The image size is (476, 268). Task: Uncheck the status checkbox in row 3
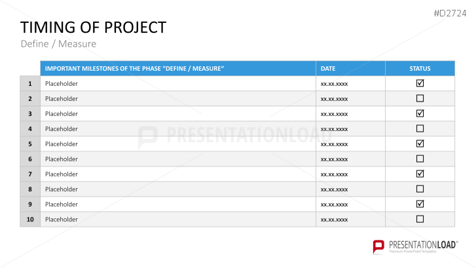(420, 113)
